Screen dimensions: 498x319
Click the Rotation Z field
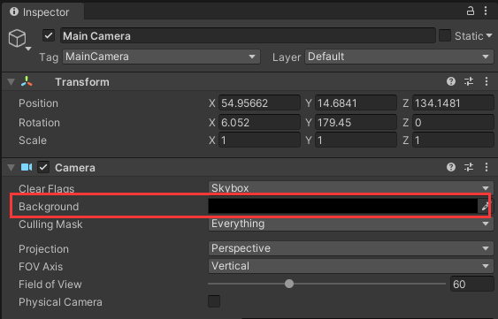pyautogui.click(x=453, y=122)
